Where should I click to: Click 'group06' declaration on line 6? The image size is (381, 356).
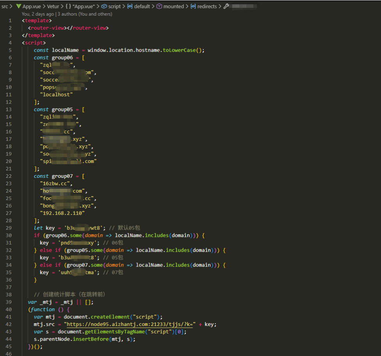[x=62, y=58]
